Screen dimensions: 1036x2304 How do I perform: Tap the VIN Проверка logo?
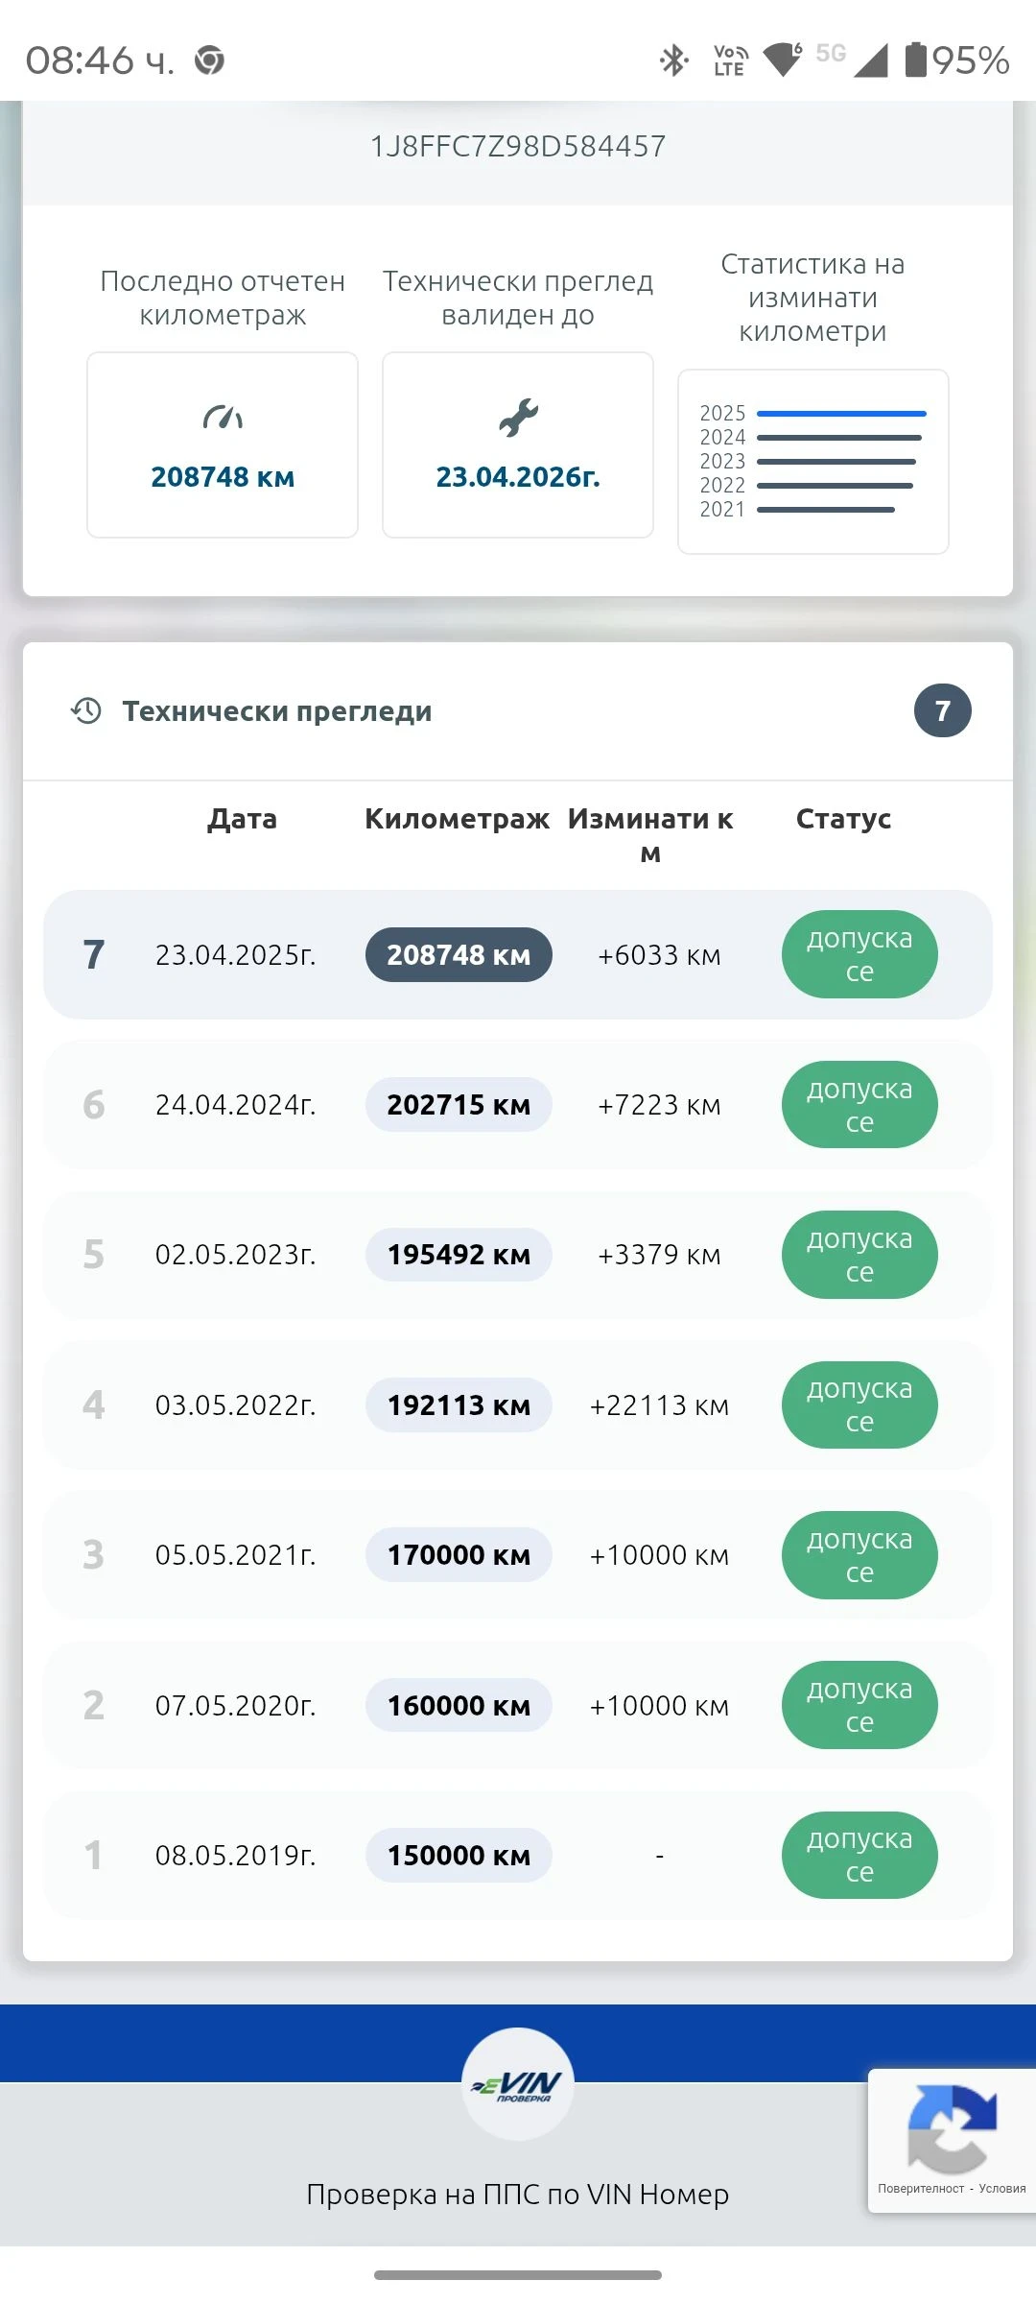[x=518, y=2084]
